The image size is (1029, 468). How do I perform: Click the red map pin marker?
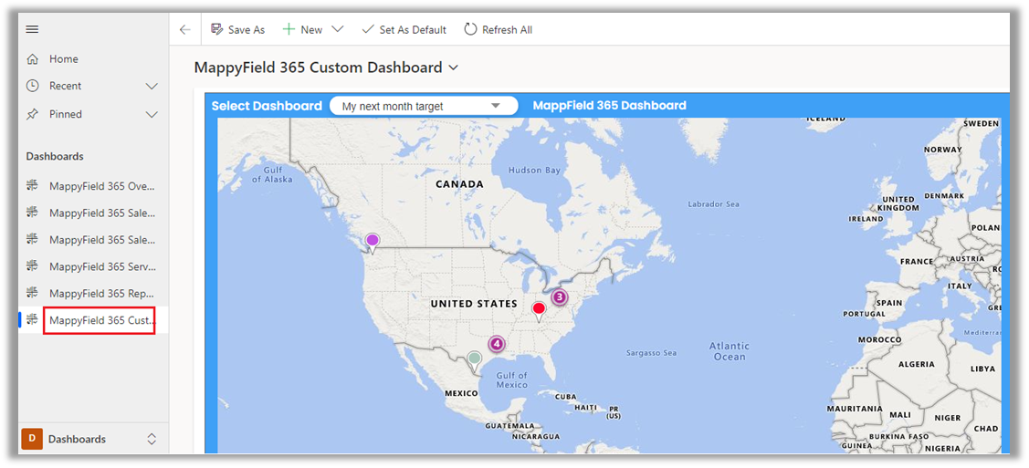click(x=539, y=310)
